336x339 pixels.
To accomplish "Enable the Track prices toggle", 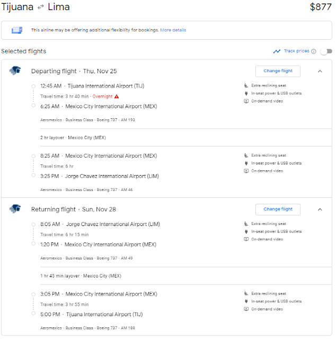I will tap(326, 51).
